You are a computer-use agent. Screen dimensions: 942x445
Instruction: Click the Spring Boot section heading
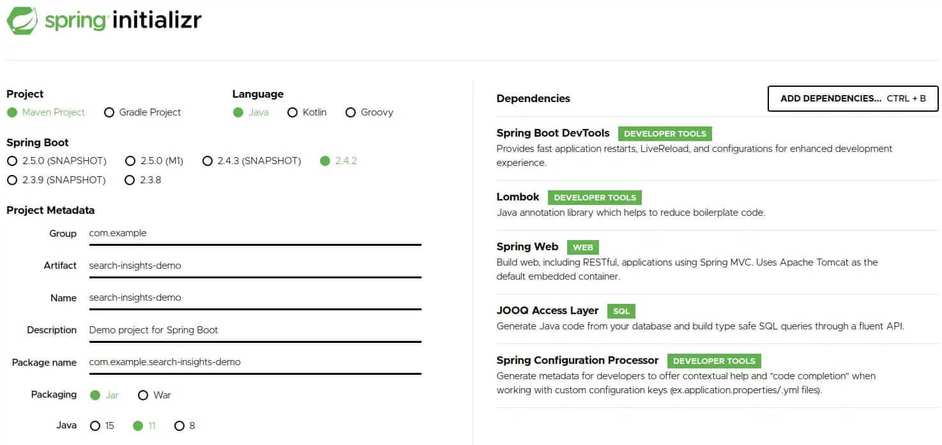(x=38, y=142)
